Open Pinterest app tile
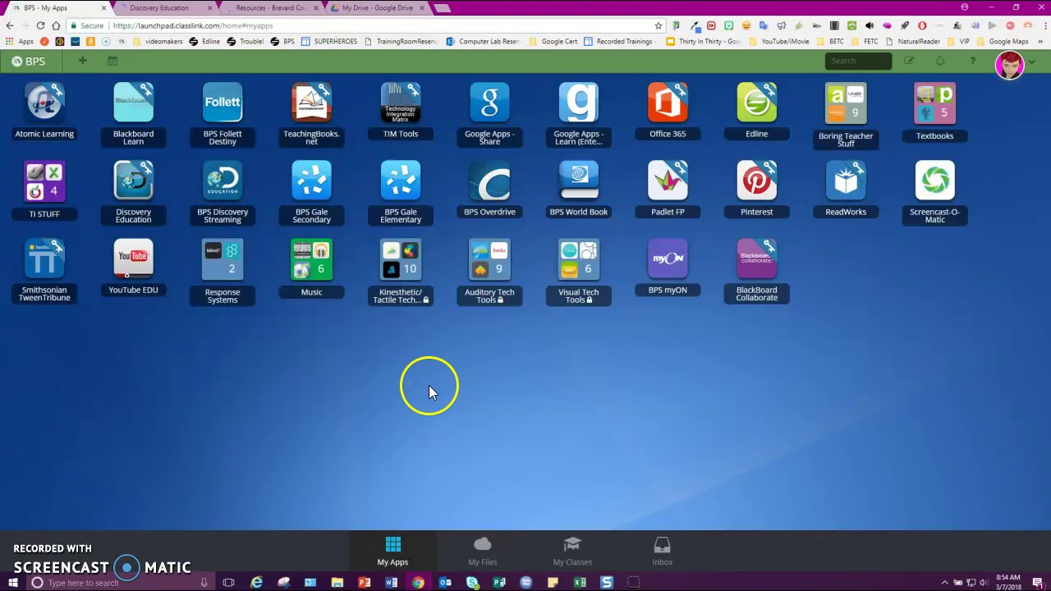The image size is (1051, 591). pyautogui.click(x=756, y=181)
